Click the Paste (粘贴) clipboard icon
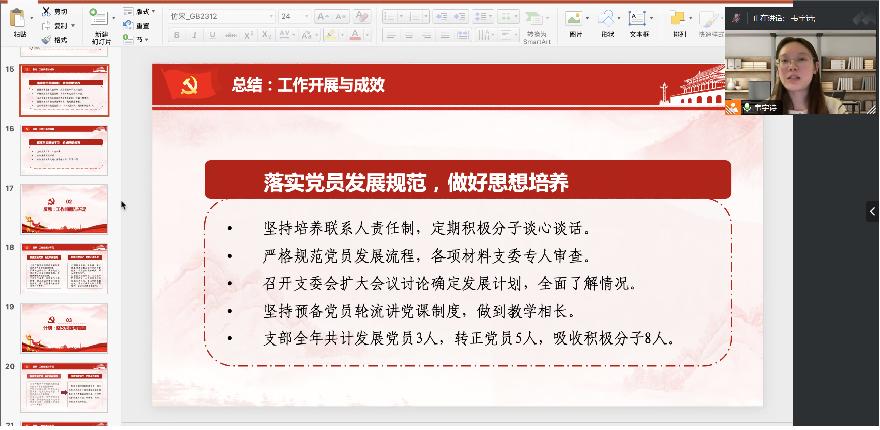880x430 pixels. click(18, 19)
